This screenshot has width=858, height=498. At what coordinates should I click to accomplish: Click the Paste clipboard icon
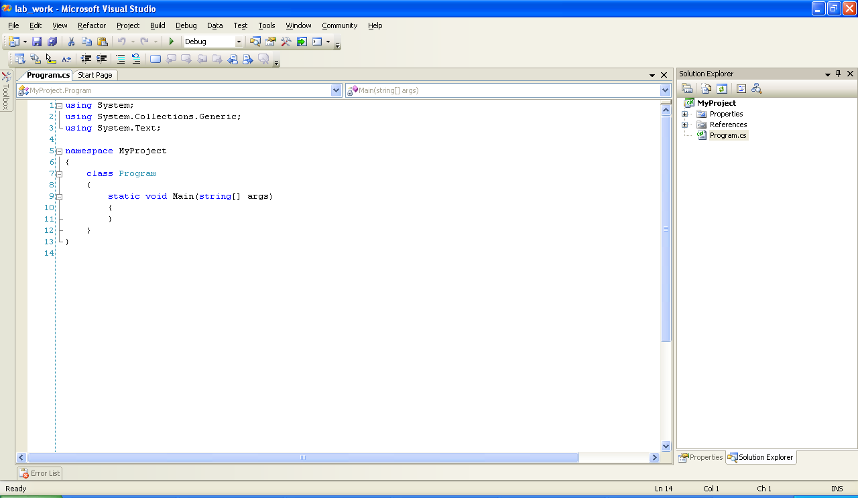tap(103, 41)
